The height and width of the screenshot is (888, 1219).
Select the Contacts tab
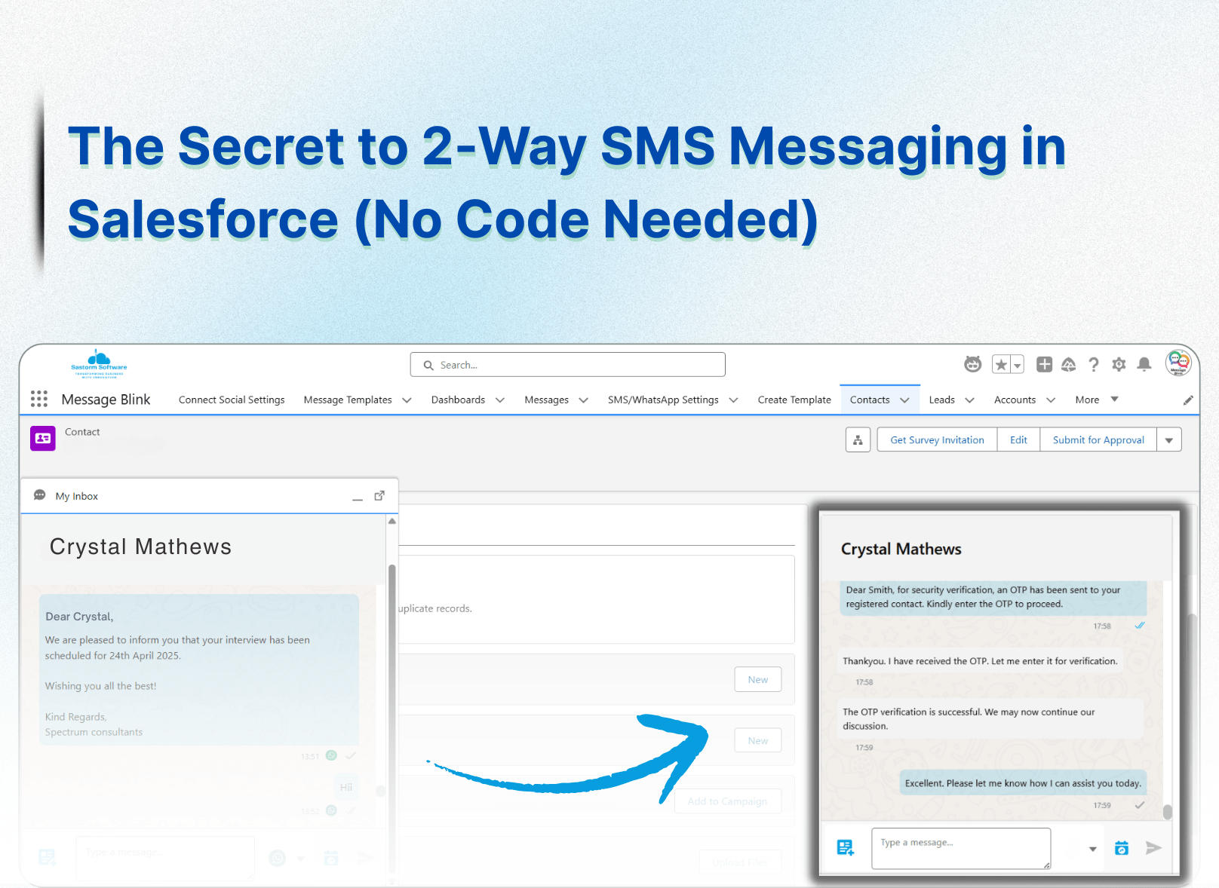tap(870, 400)
